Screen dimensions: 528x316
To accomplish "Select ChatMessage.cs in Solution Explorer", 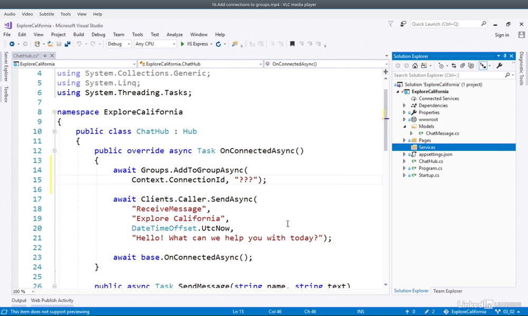I will (442, 133).
